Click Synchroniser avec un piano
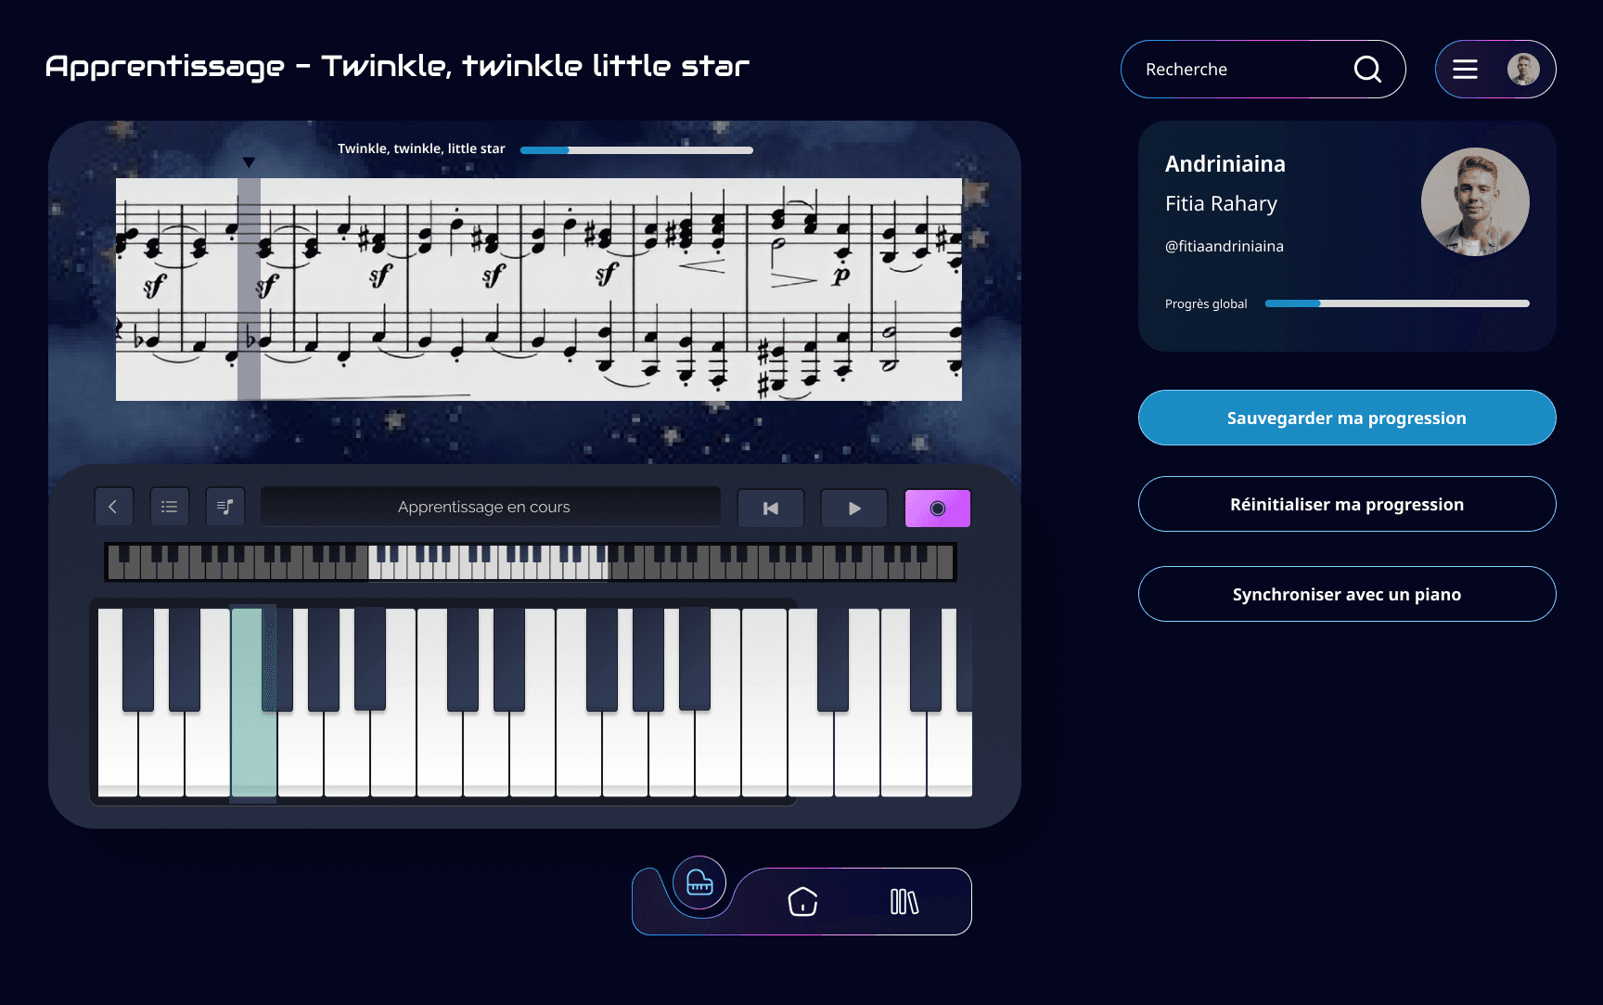 click(1347, 594)
